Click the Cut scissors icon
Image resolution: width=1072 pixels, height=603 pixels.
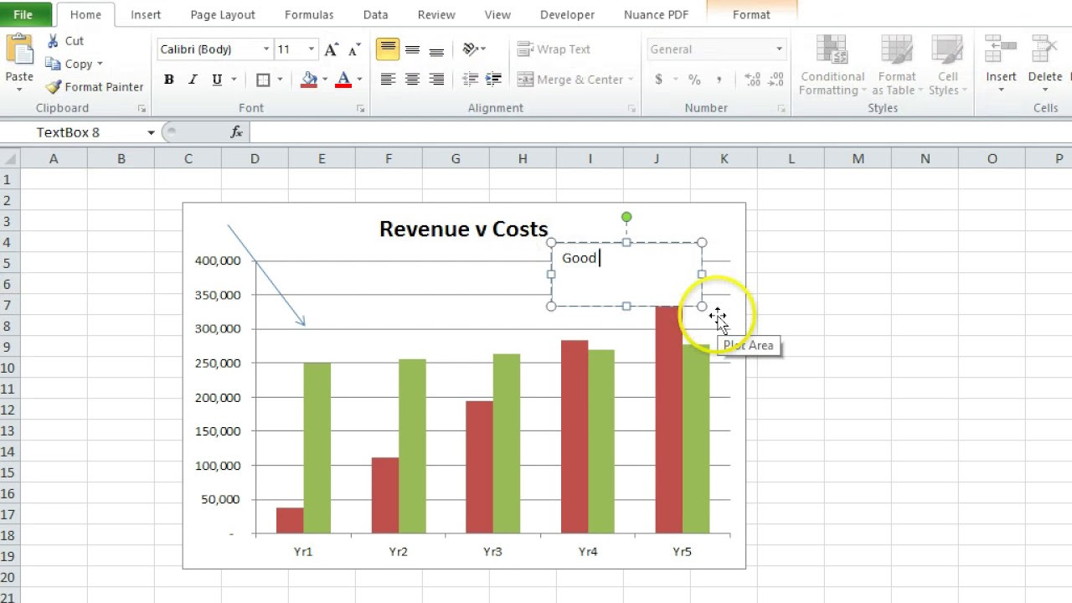point(54,40)
